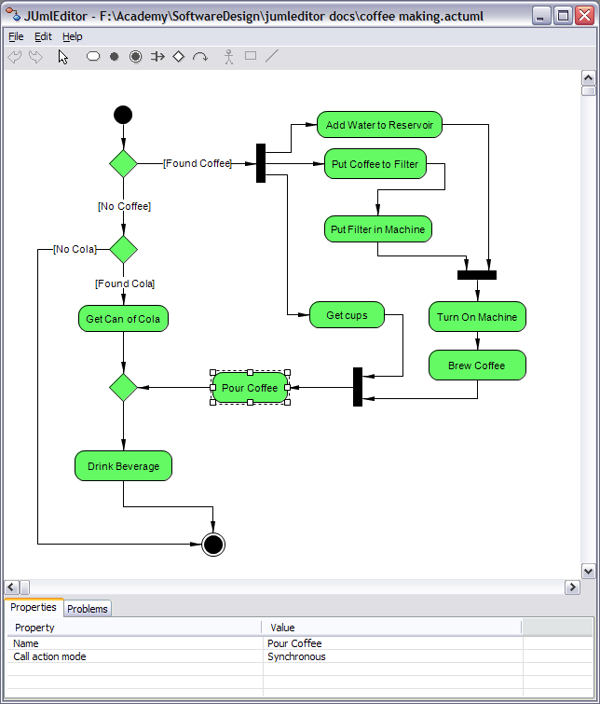
Task: Click the vertical scrollbar down arrow
Action: click(x=588, y=571)
